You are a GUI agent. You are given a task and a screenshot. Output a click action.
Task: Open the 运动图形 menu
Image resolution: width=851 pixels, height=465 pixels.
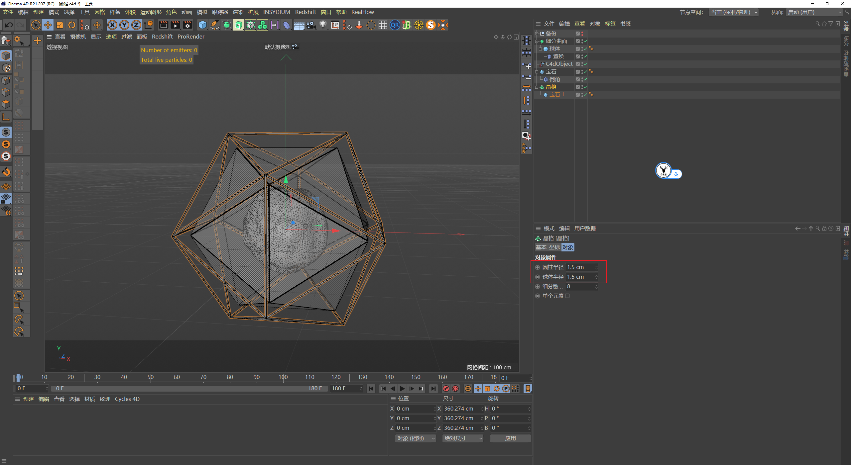[151, 12]
